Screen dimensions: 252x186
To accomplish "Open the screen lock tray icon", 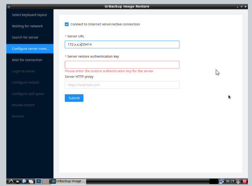I will point(238,181).
